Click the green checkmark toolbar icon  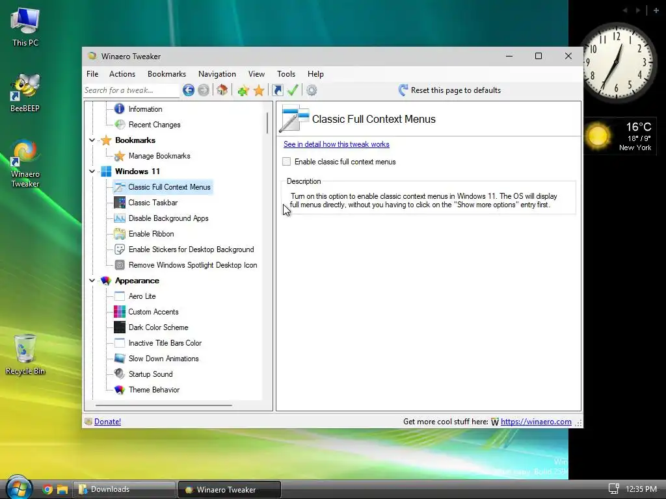coord(293,90)
